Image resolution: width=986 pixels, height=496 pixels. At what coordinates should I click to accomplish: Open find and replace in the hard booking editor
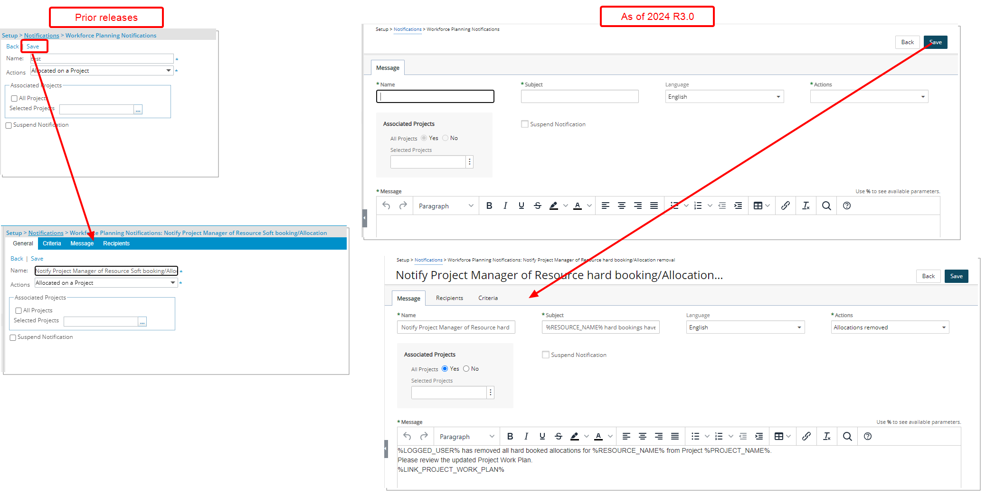(x=847, y=436)
